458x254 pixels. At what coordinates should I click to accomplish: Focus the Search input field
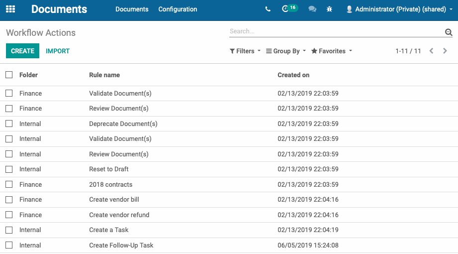(x=336, y=31)
